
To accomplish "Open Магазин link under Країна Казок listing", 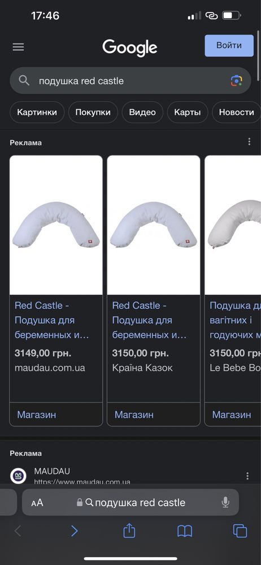I will [x=134, y=415].
